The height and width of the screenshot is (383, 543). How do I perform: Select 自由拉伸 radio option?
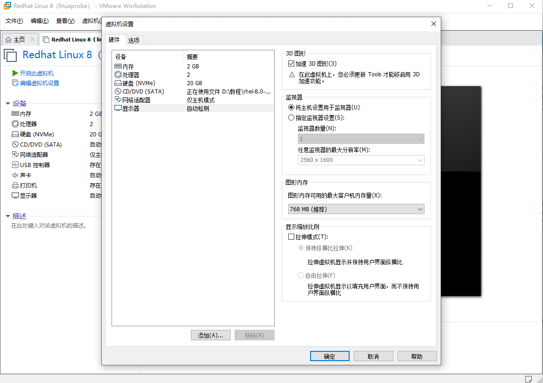tap(301, 275)
